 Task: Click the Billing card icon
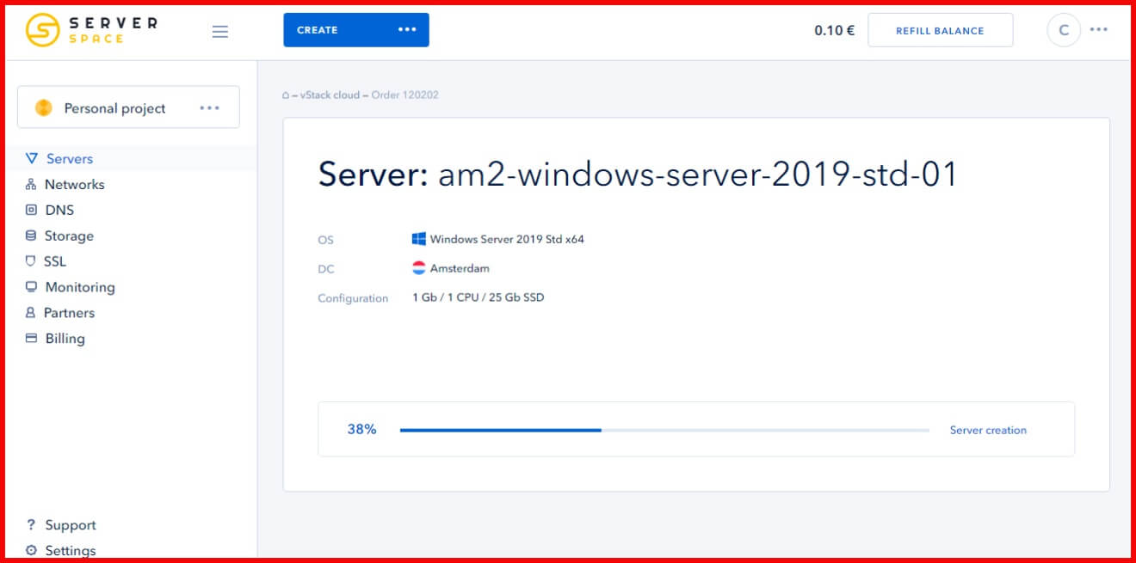[x=31, y=339]
